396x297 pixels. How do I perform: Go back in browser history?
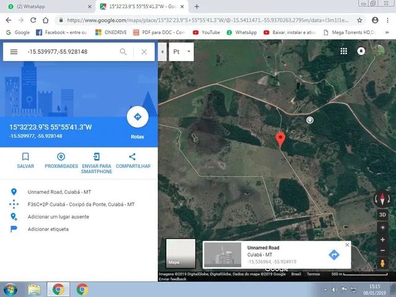[x=8, y=20]
